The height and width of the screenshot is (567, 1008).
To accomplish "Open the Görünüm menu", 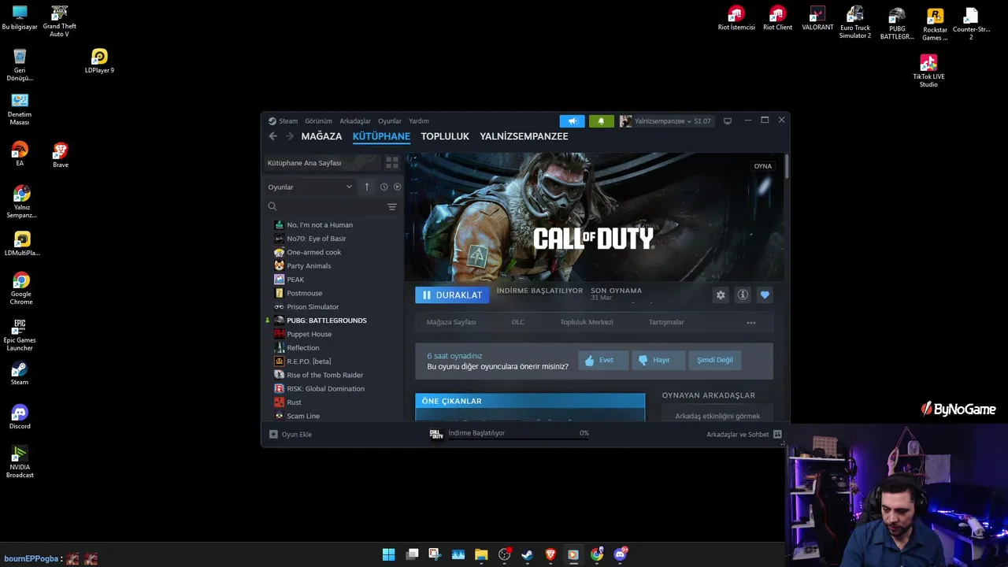I will (319, 121).
